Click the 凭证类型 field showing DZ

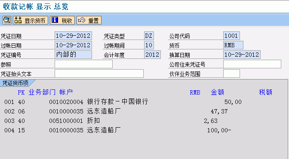point(149,36)
